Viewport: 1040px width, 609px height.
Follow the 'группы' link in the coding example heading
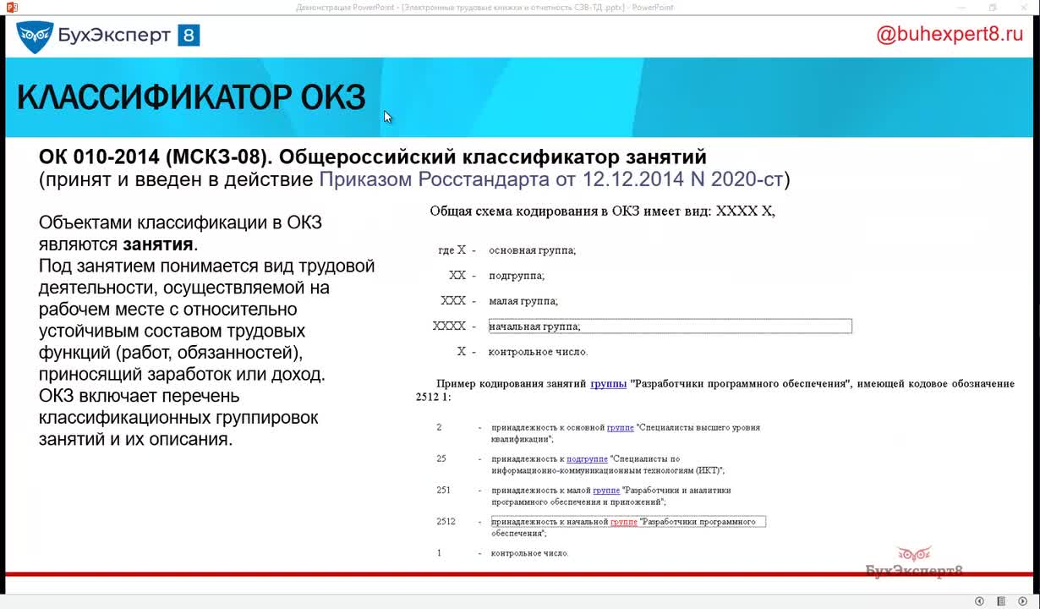608,383
